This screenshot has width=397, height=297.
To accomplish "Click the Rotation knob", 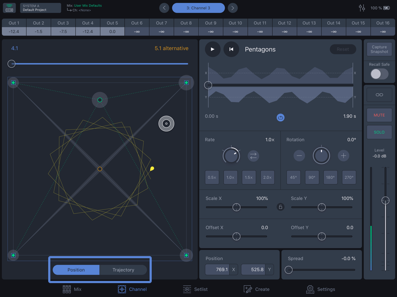I will point(321,156).
